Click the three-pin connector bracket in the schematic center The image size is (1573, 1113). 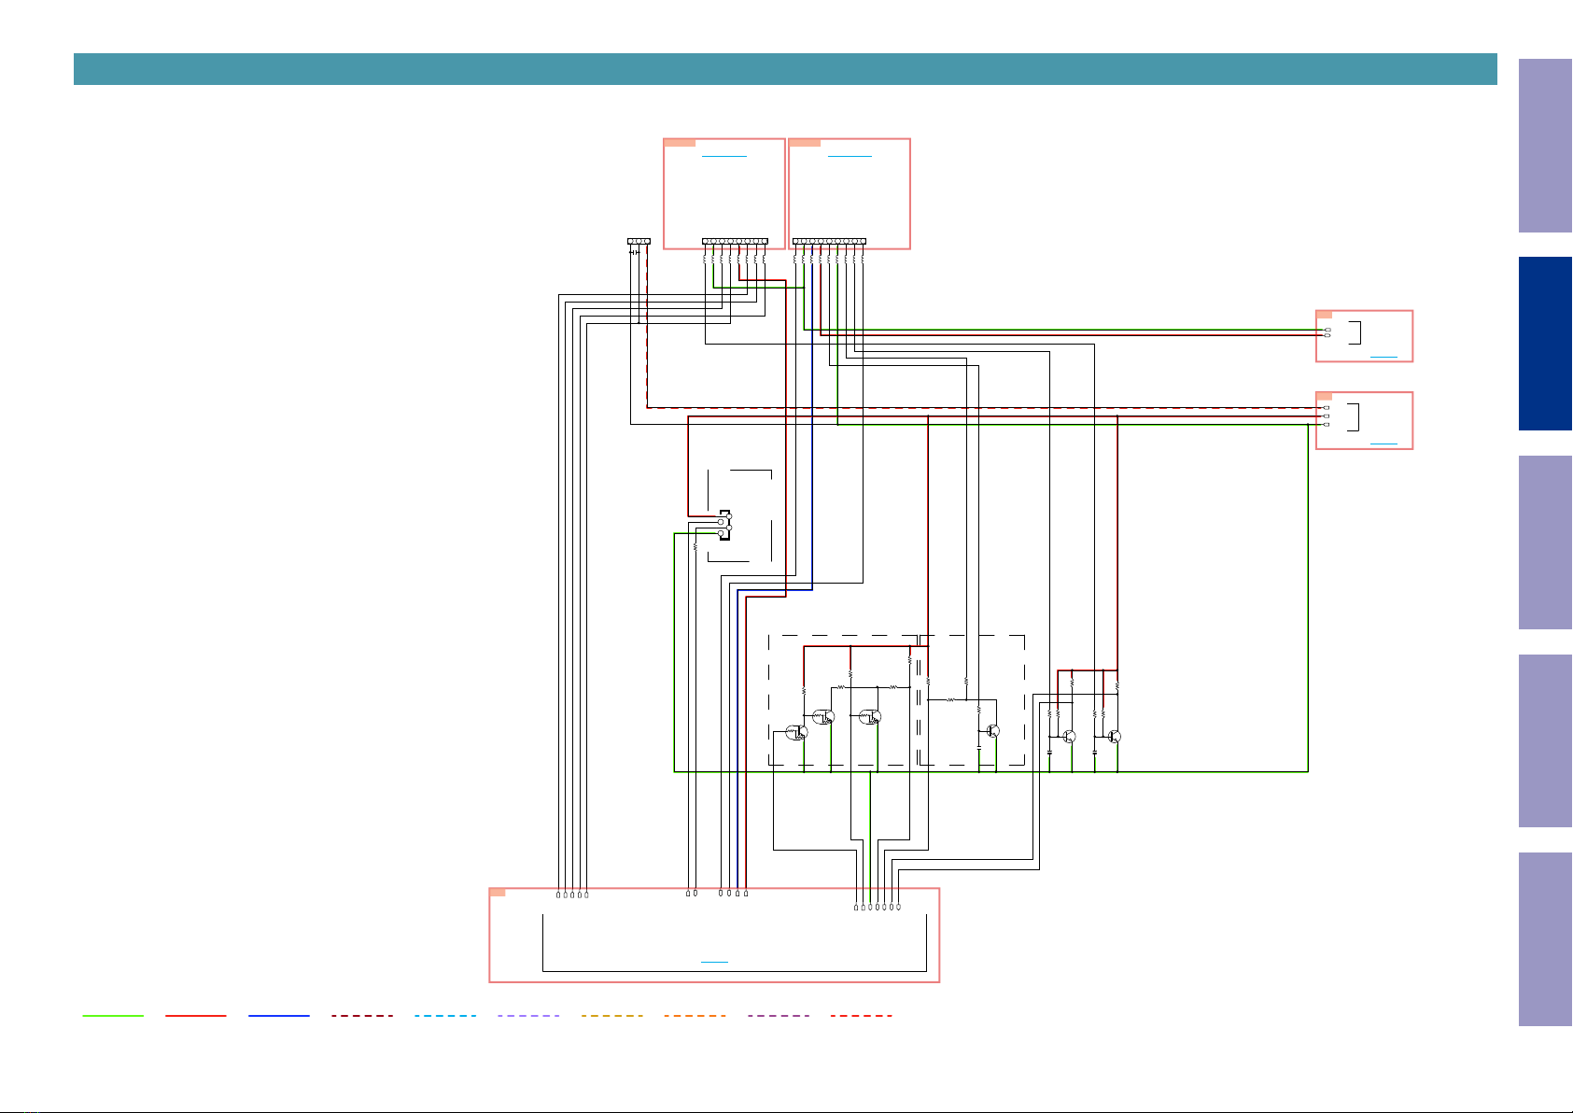click(724, 524)
